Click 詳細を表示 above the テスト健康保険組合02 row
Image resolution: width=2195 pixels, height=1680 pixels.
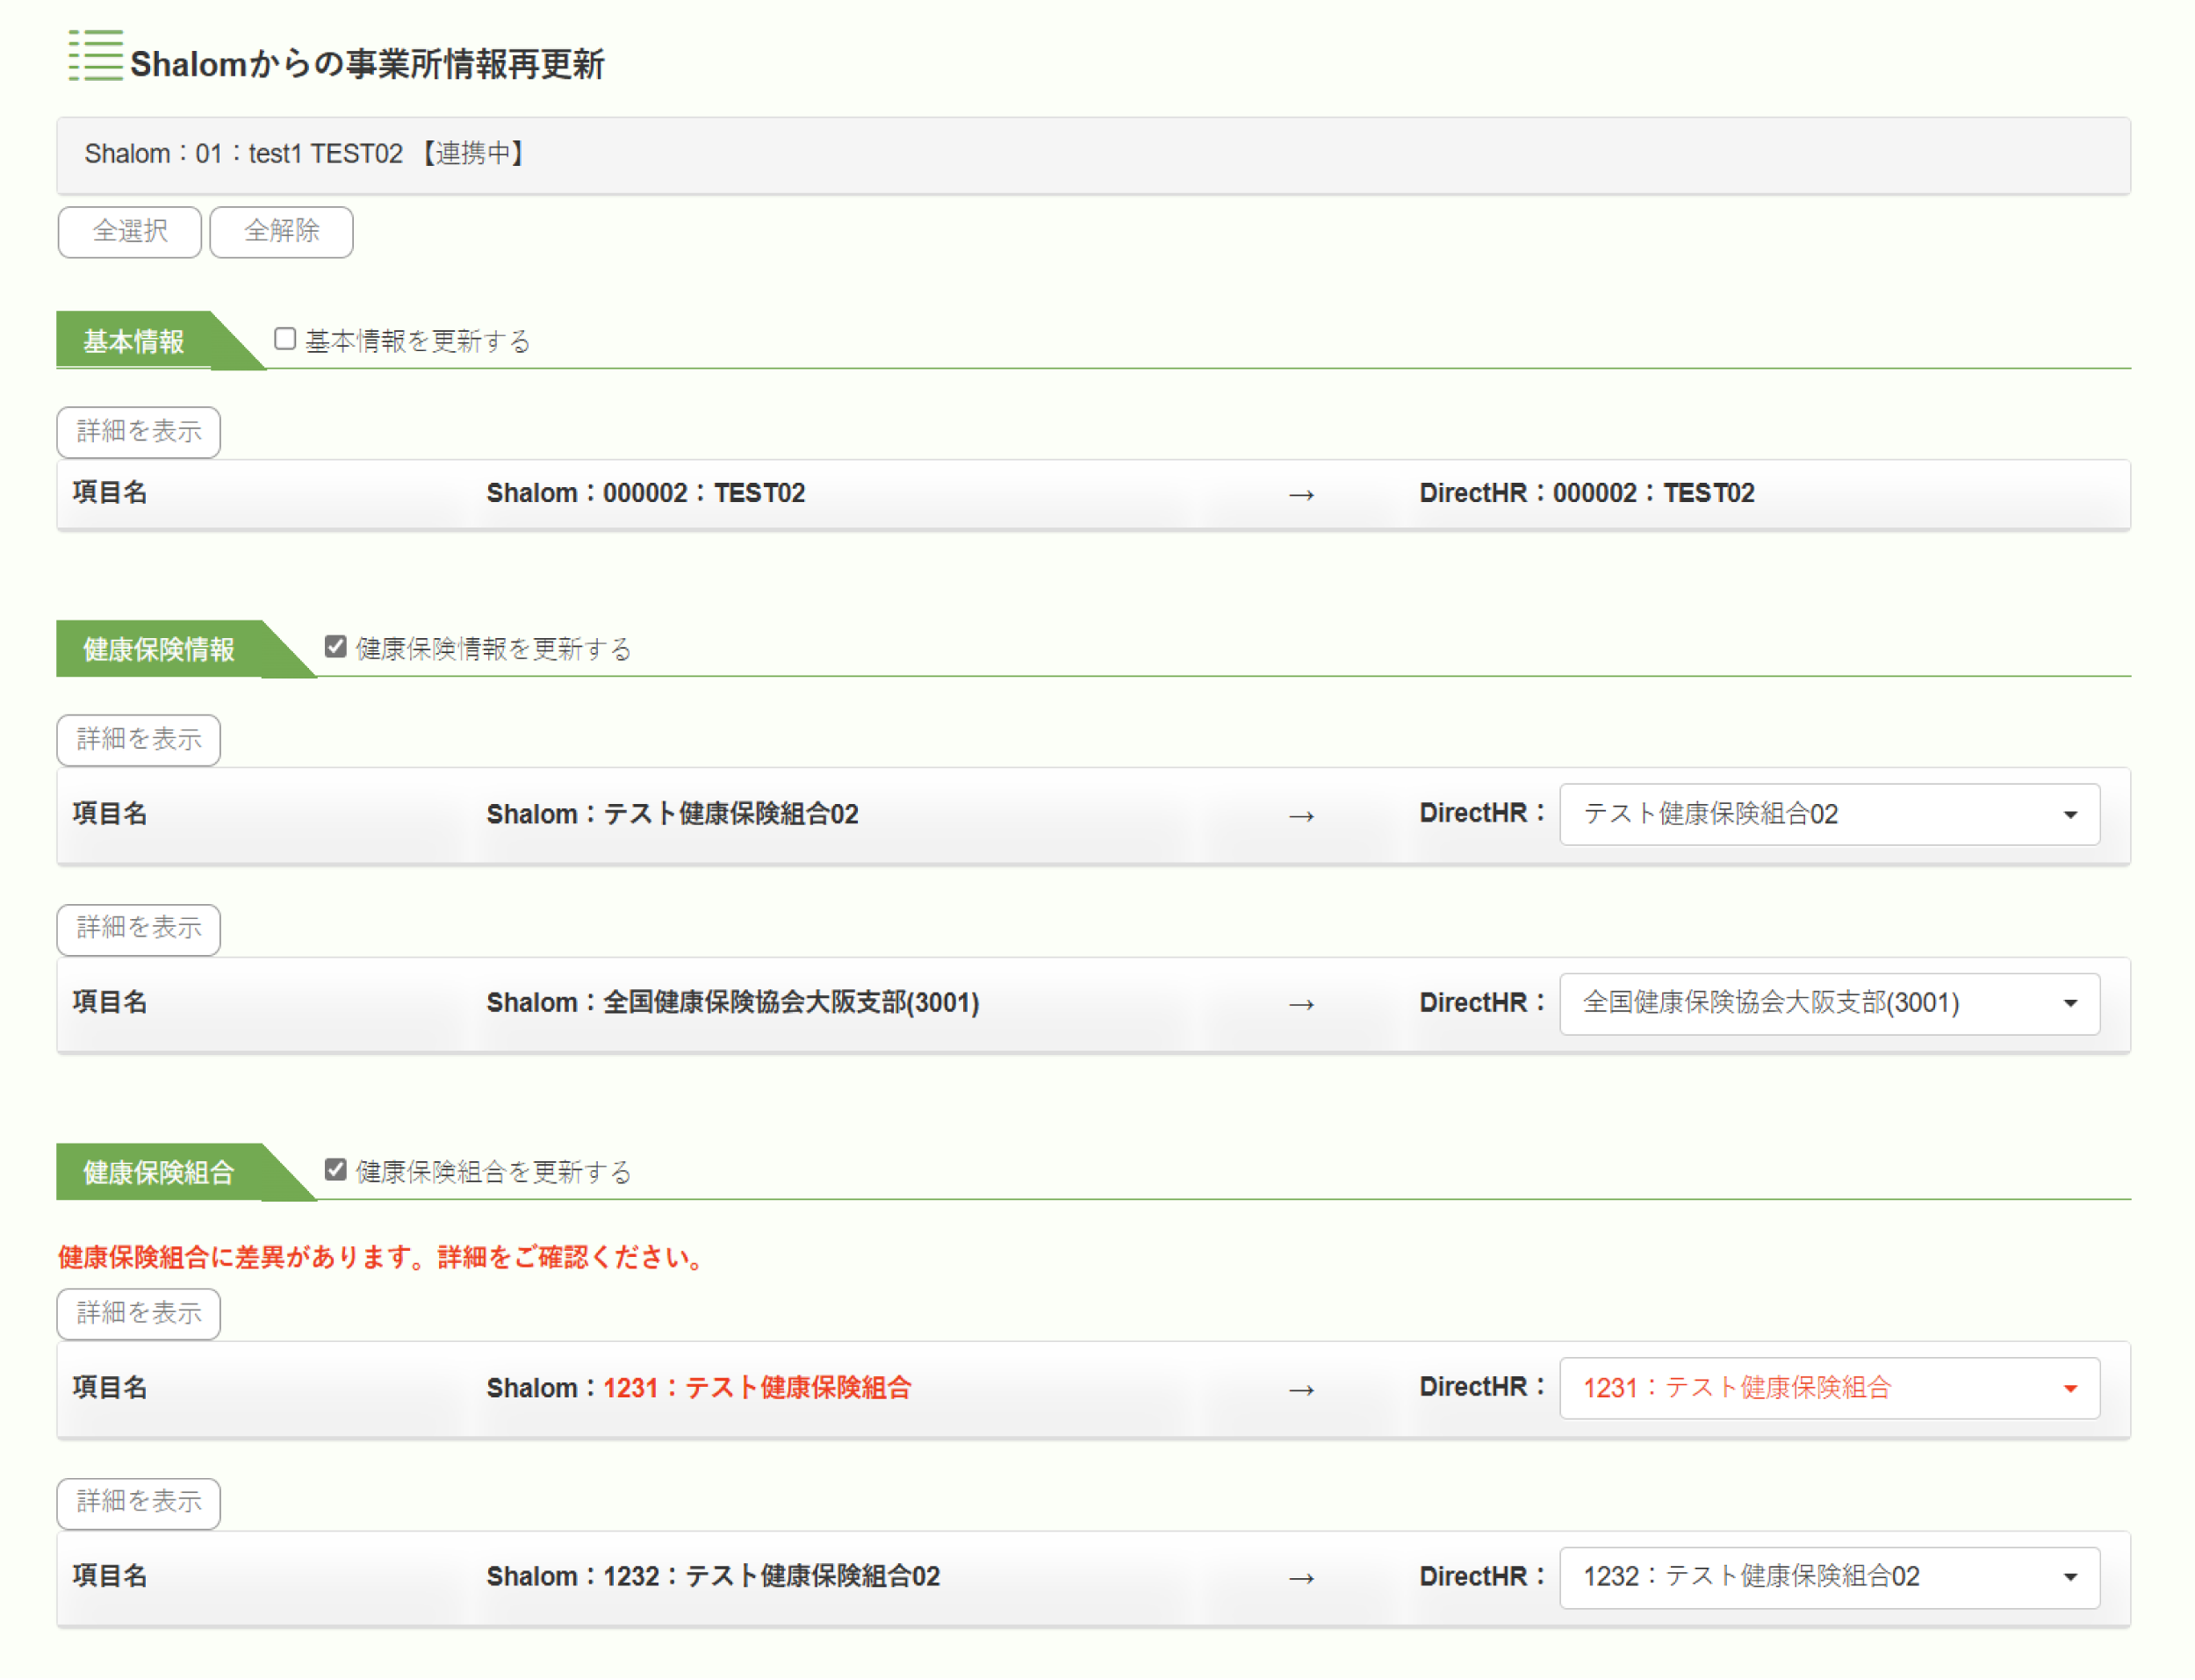(139, 740)
